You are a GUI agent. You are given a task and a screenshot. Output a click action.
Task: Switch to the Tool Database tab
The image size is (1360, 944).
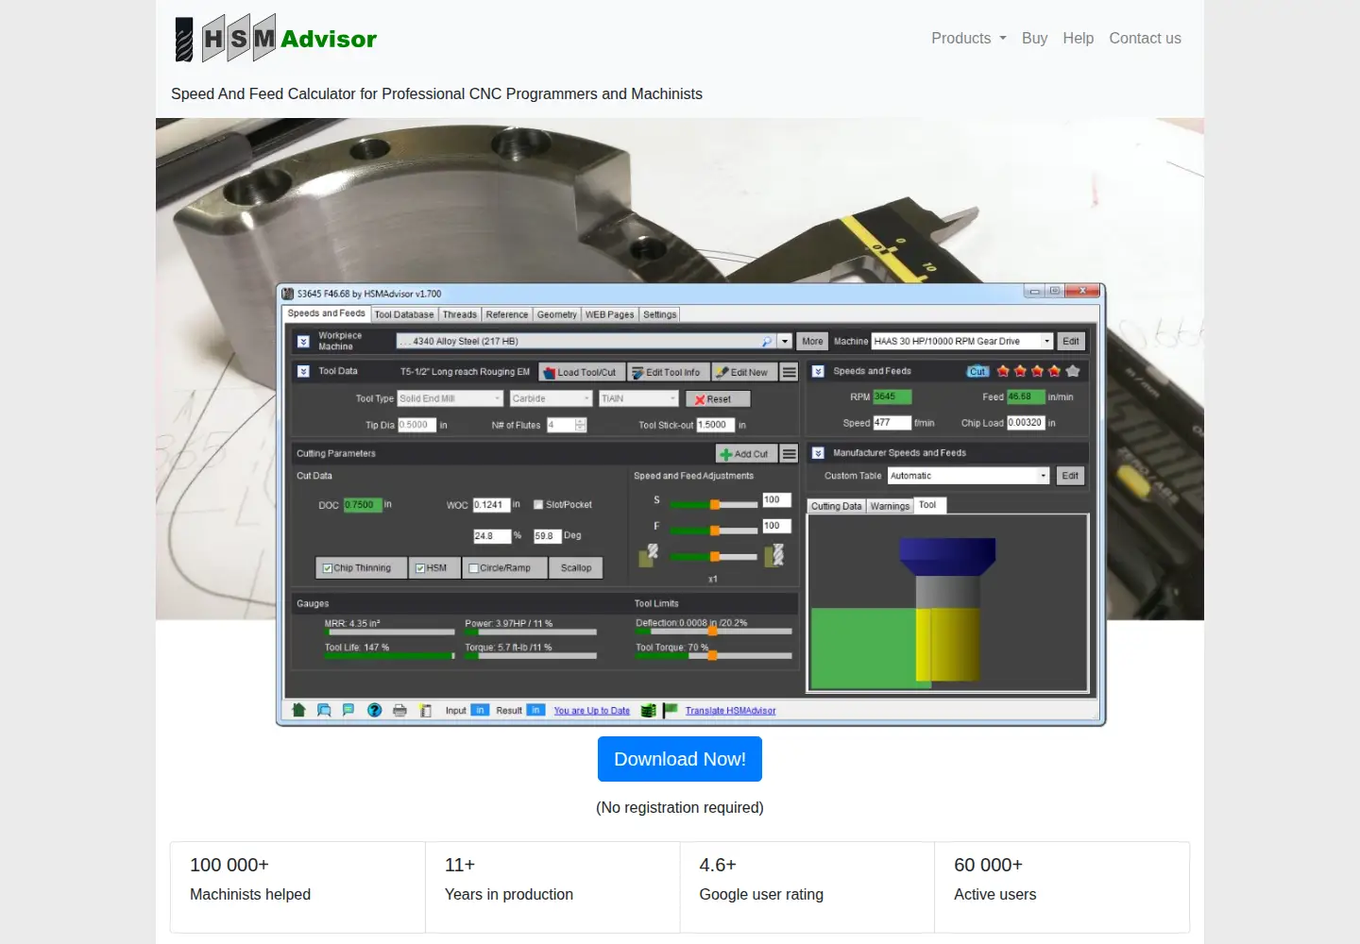tap(404, 314)
